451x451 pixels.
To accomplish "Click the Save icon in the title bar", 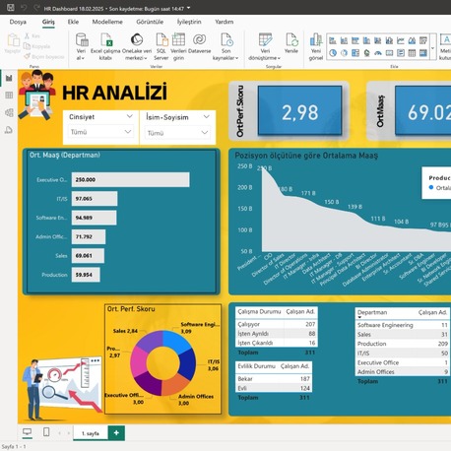I will 11,7.
